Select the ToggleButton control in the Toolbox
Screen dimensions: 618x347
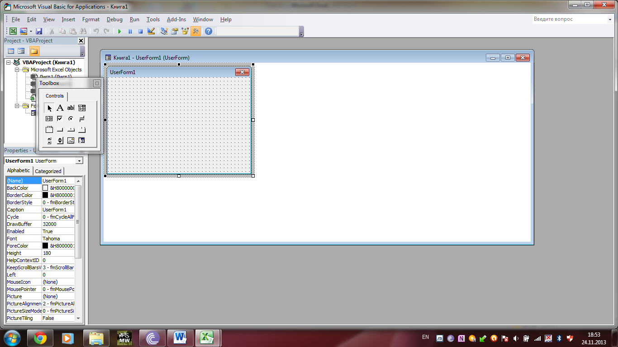[82, 119]
